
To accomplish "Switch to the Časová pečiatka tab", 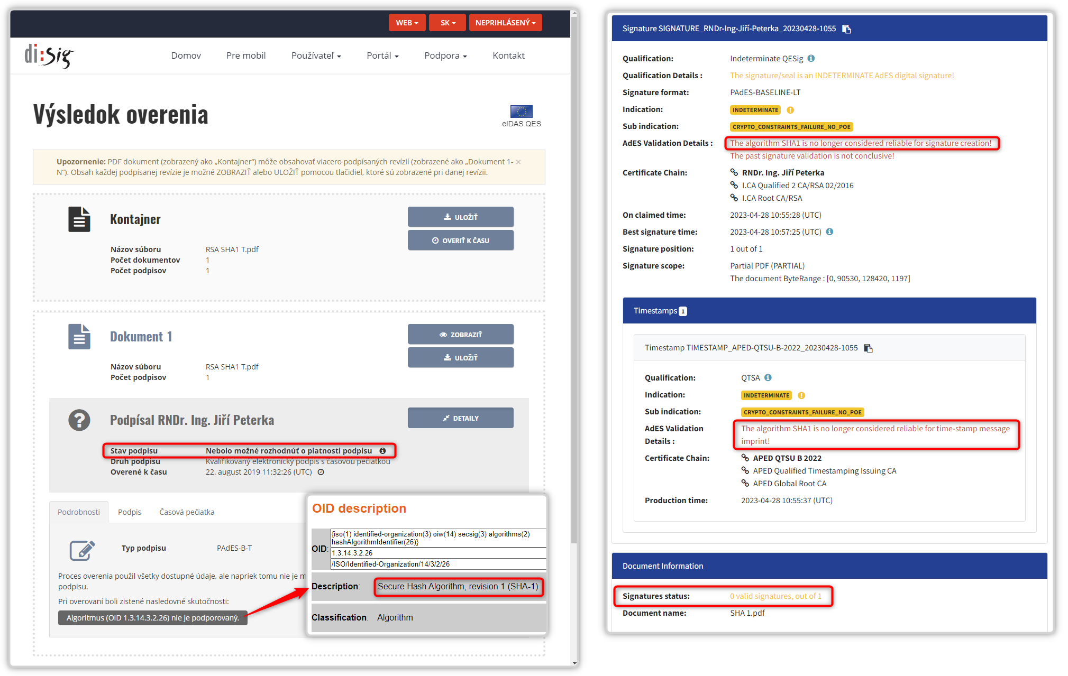I will (x=187, y=512).
